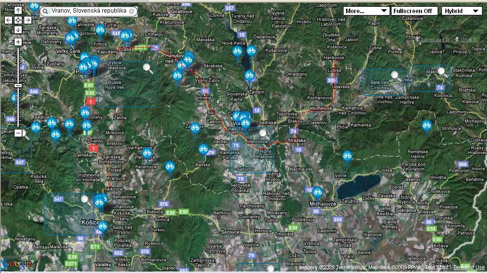Click the bicycle marker near Michalovce
Screen dimensions: 487x273
(317, 192)
